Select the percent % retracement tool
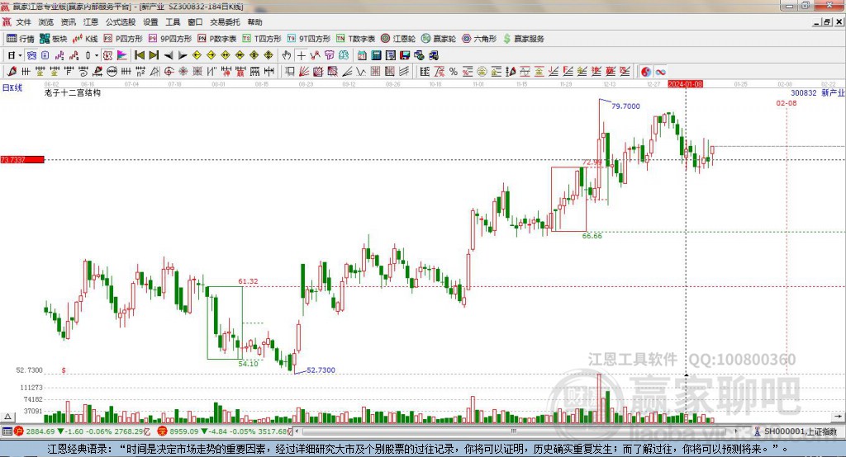 click(454, 71)
